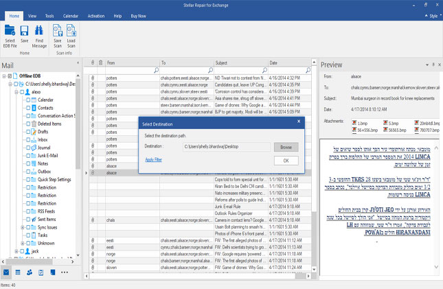Image resolution: width=443 pixels, height=289 pixels.
Task: Click search icon in Date filter field
Action: tap(308, 70)
